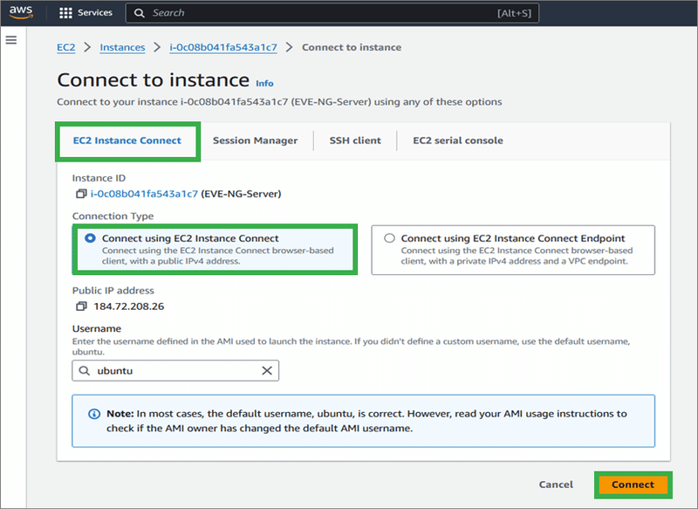
Task: Click the Public IP address label
Action: coord(113,291)
